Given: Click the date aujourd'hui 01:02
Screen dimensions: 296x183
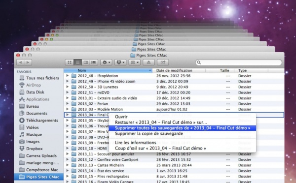Looking at the screenshot, I should coord(172,109).
